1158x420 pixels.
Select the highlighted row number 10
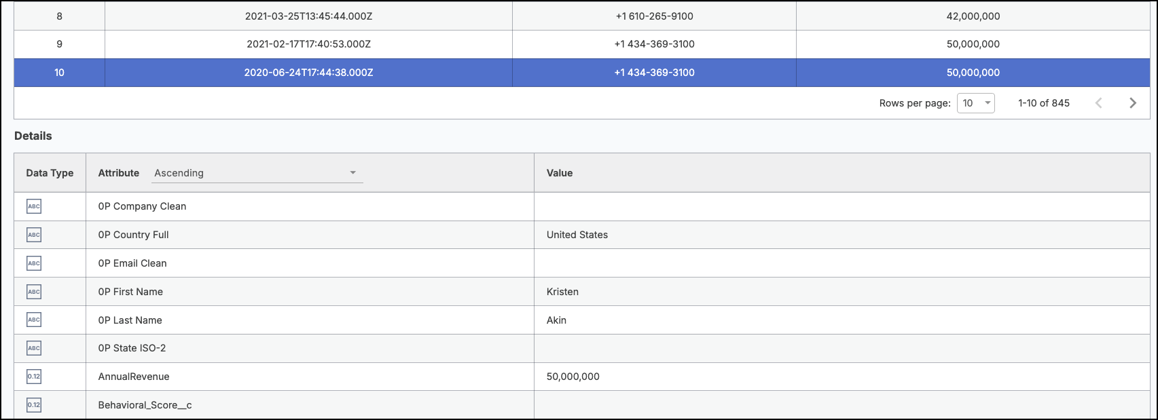coord(582,73)
